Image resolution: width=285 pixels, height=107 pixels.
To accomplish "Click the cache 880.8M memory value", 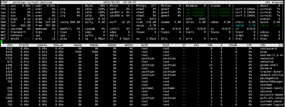I will pyautogui.click(x=70, y=22).
